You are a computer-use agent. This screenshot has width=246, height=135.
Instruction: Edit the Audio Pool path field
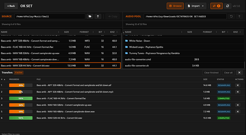tap(185, 16)
